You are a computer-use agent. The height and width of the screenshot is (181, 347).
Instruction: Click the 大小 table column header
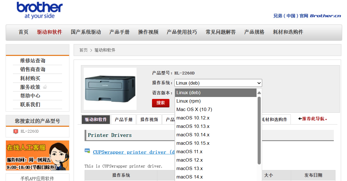tap(269, 175)
